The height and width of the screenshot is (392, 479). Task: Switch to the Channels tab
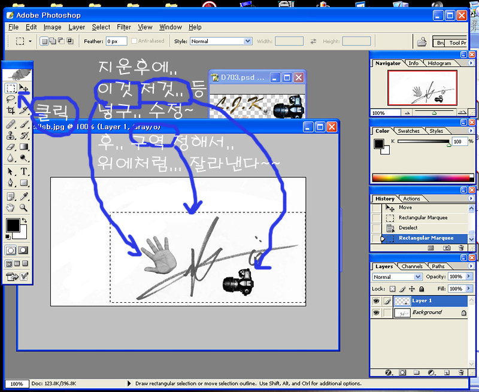412,266
